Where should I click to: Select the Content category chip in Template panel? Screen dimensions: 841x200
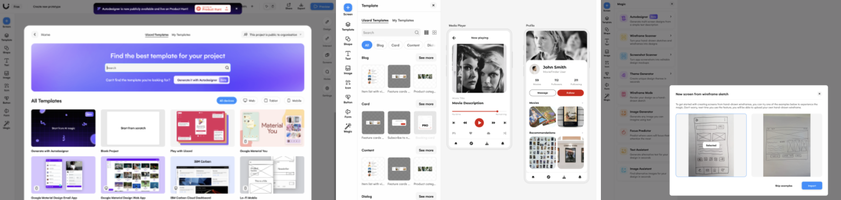tap(413, 45)
